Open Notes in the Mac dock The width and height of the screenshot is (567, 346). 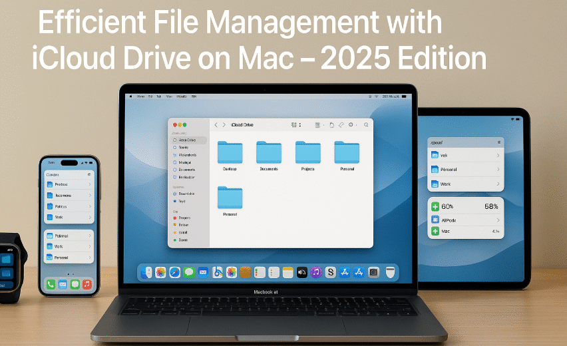[288, 272]
